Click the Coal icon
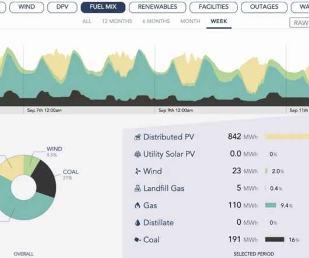Image resolution: width=309 pixels, height=258 pixels. [x=138, y=240]
